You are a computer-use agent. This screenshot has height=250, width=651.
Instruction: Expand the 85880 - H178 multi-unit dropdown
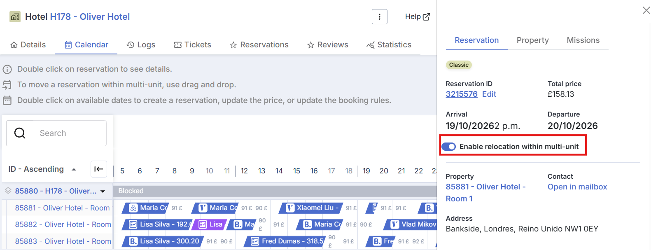(103, 191)
